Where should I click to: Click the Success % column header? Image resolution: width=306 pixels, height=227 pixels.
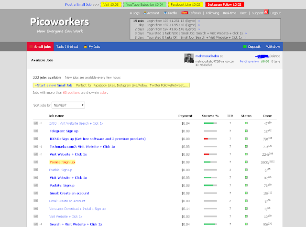(x=210, y=116)
